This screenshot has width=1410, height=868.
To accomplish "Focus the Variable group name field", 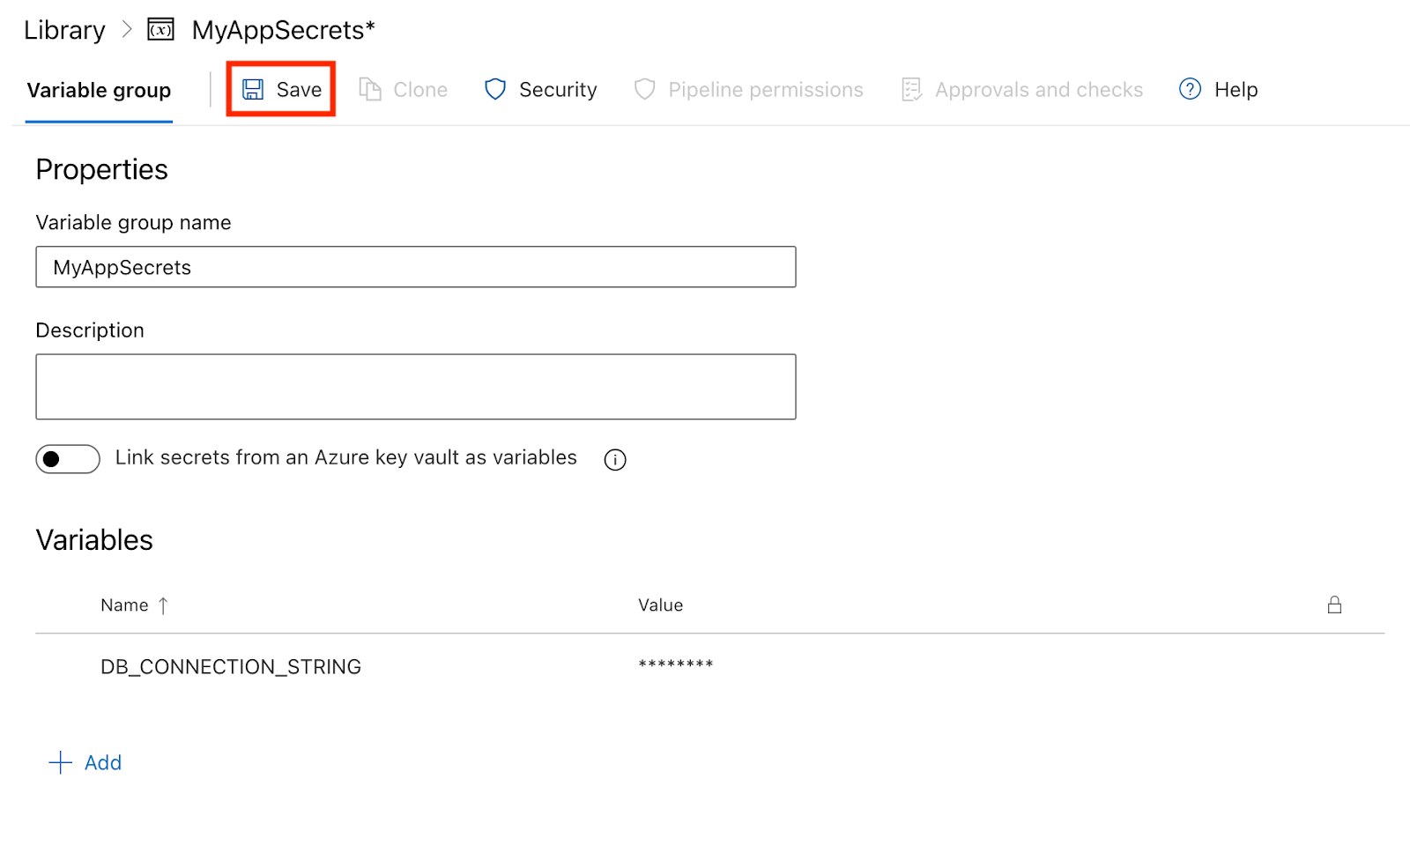I will coord(416,267).
